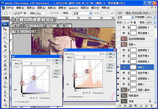158x109 pixels.
Task: Expand Curve Display Options in red-channel Curves dialog
Action: 68,97
